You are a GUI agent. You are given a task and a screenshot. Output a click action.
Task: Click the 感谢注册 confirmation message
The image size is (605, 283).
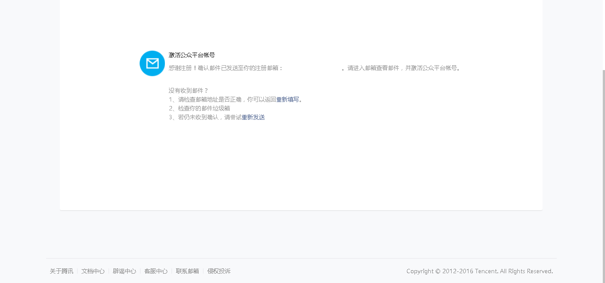pos(225,68)
